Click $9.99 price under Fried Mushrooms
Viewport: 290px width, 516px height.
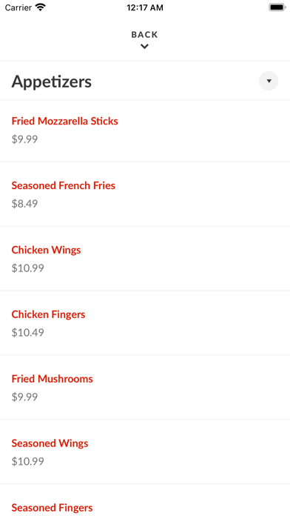[24, 397]
